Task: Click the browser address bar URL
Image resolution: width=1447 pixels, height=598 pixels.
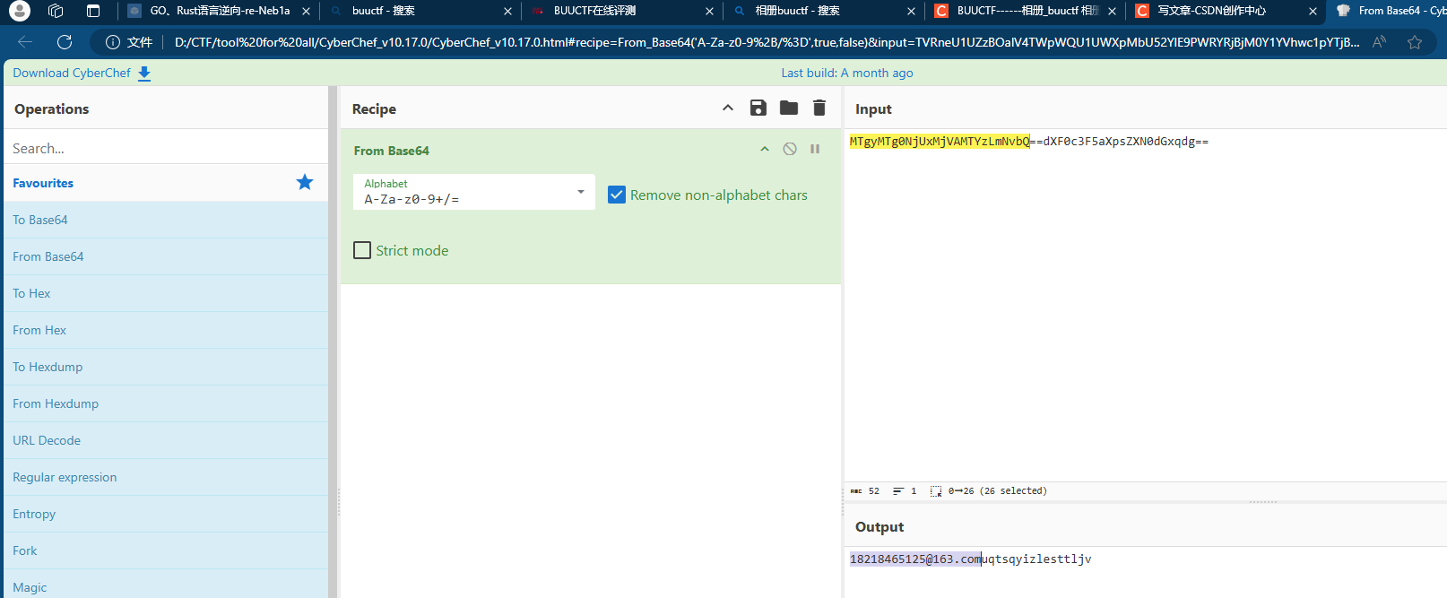Action: (767, 42)
